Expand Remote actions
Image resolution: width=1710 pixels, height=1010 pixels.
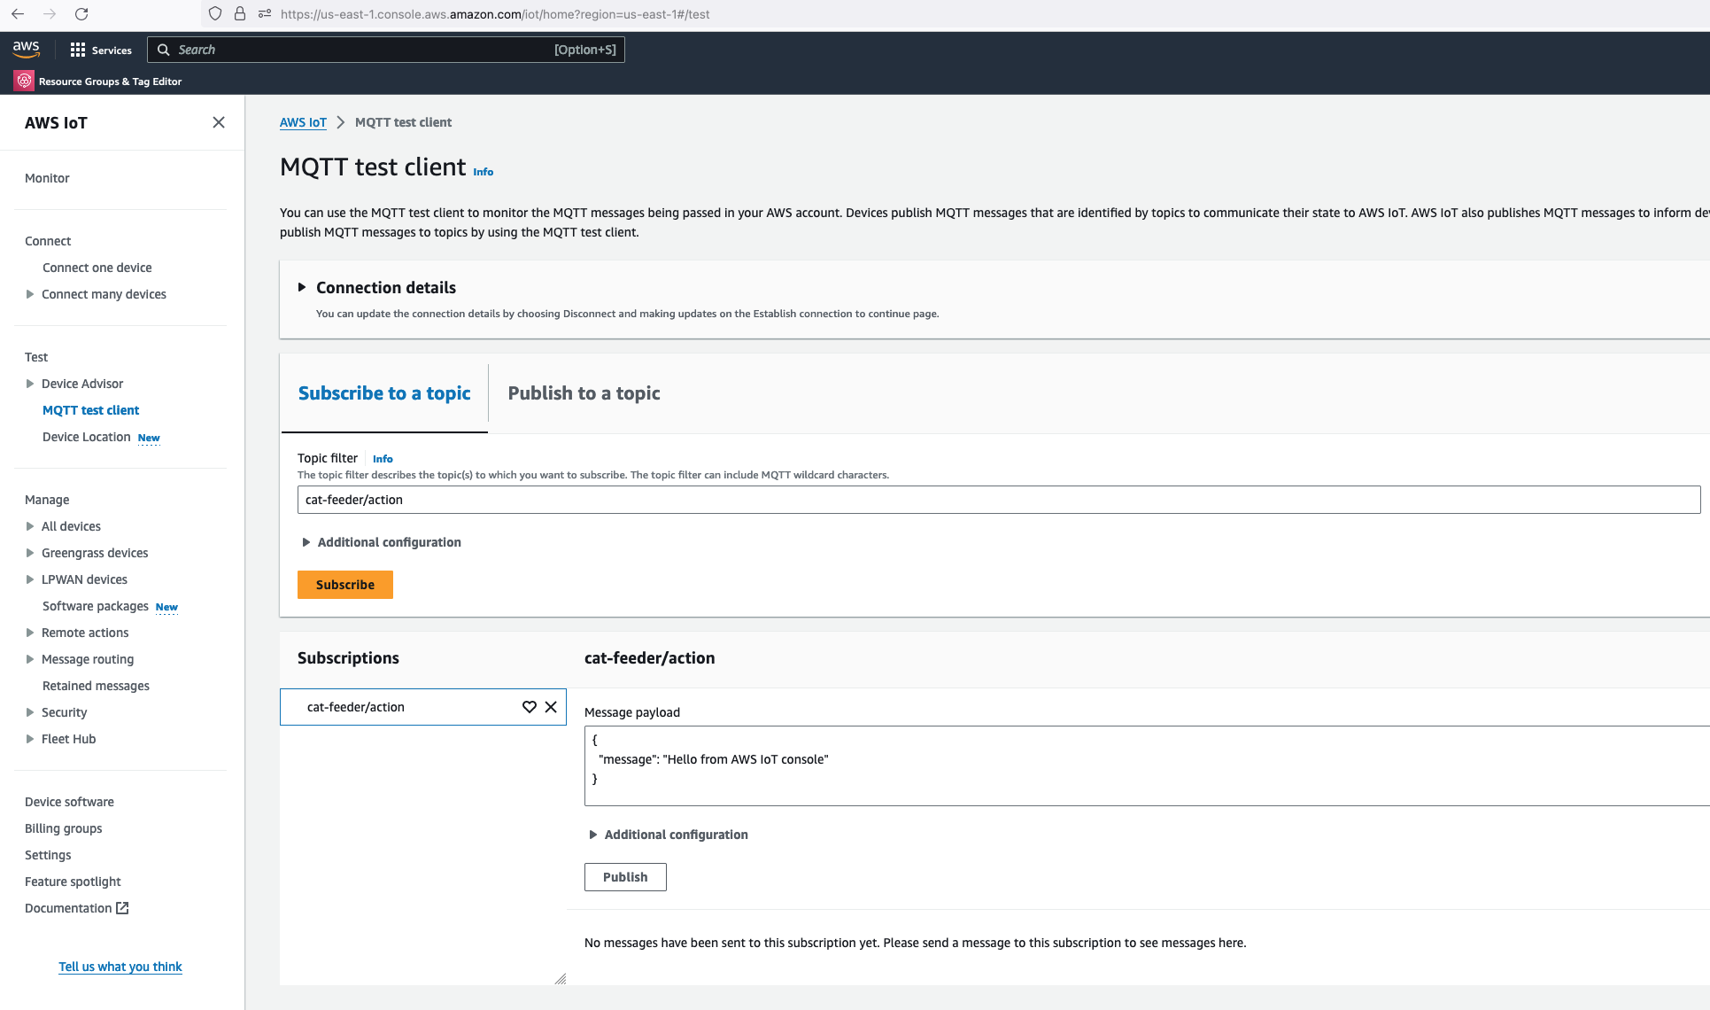click(x=30, y=633)
